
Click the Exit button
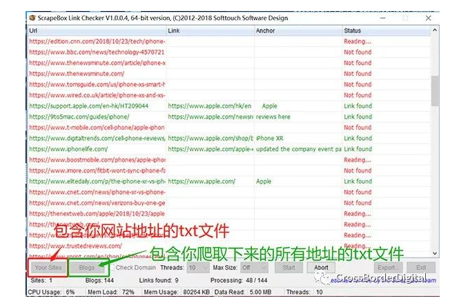[x=421, y=268]
